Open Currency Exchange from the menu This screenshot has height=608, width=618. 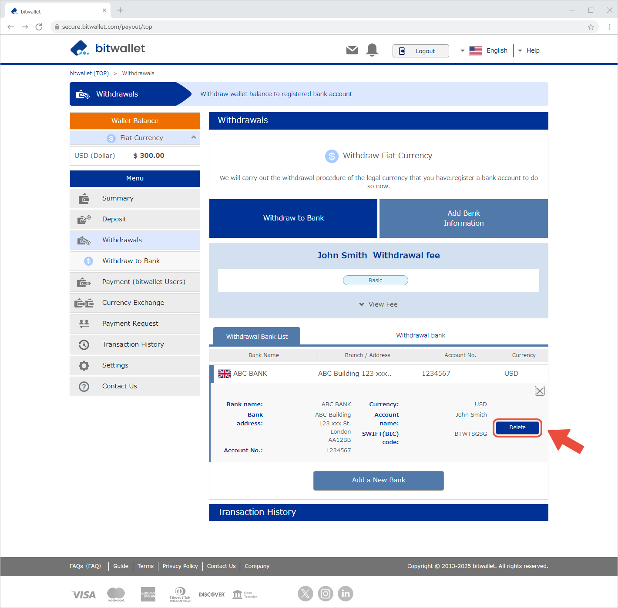click(133, 303)
